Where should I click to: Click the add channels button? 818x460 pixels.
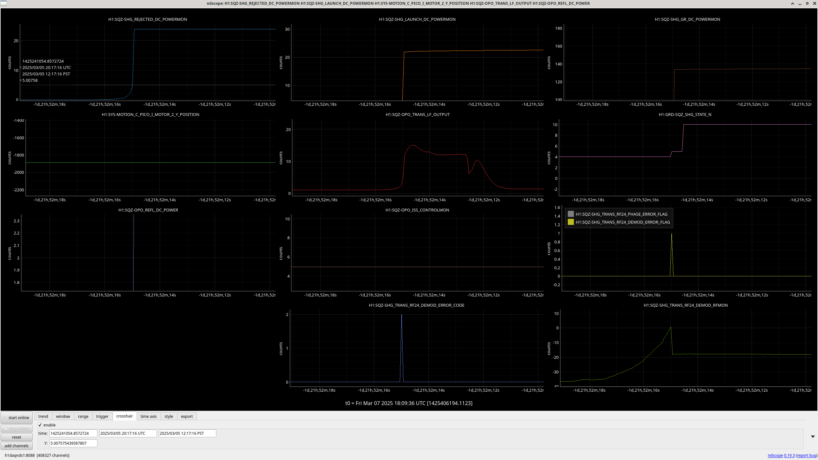(17, 446)
